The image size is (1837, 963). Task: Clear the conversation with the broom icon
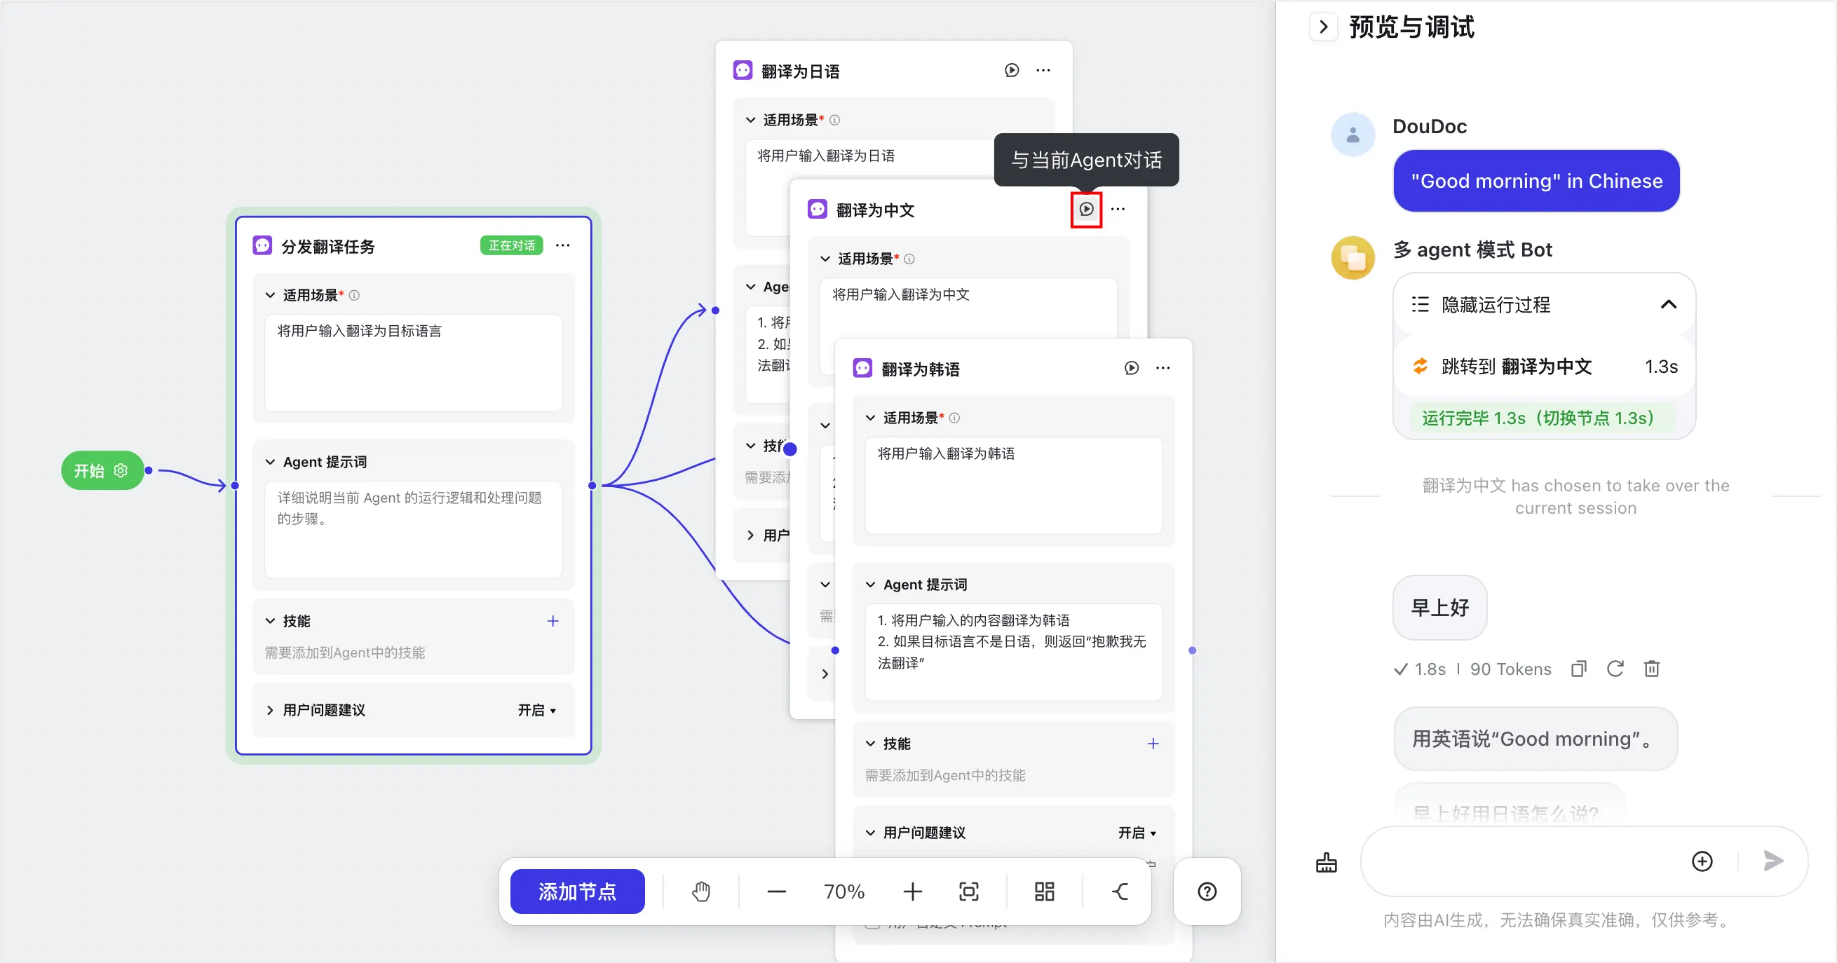point(1326,863)
